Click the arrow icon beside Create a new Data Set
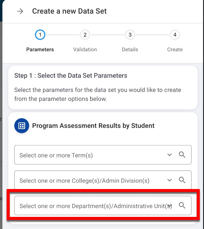The height and width of the screenshot is (229, 204). 20,12
